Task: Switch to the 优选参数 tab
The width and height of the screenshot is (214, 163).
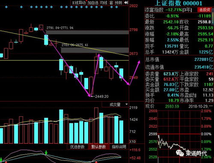Action: click(77, 147)
